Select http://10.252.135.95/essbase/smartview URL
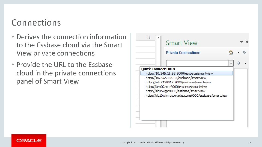 pos(176,78)
